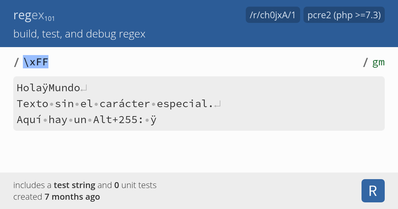This screenshot has width=398, height=209.
Task: Select the highlighted \xFF regex pattern
Action: coord(35,62)
